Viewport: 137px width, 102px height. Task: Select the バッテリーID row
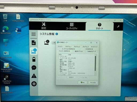[76, 73]
